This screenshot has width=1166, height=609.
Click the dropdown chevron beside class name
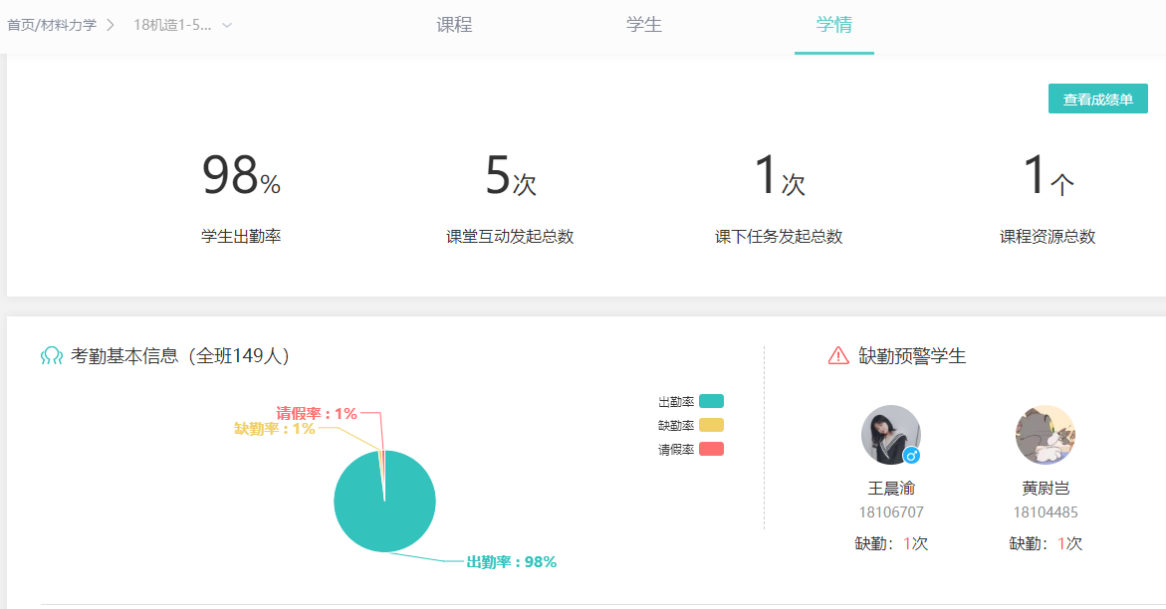coord(227,25)
